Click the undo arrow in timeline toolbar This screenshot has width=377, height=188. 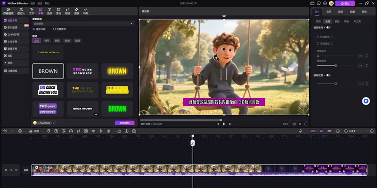pyautogui.click(x=5, y=131)
